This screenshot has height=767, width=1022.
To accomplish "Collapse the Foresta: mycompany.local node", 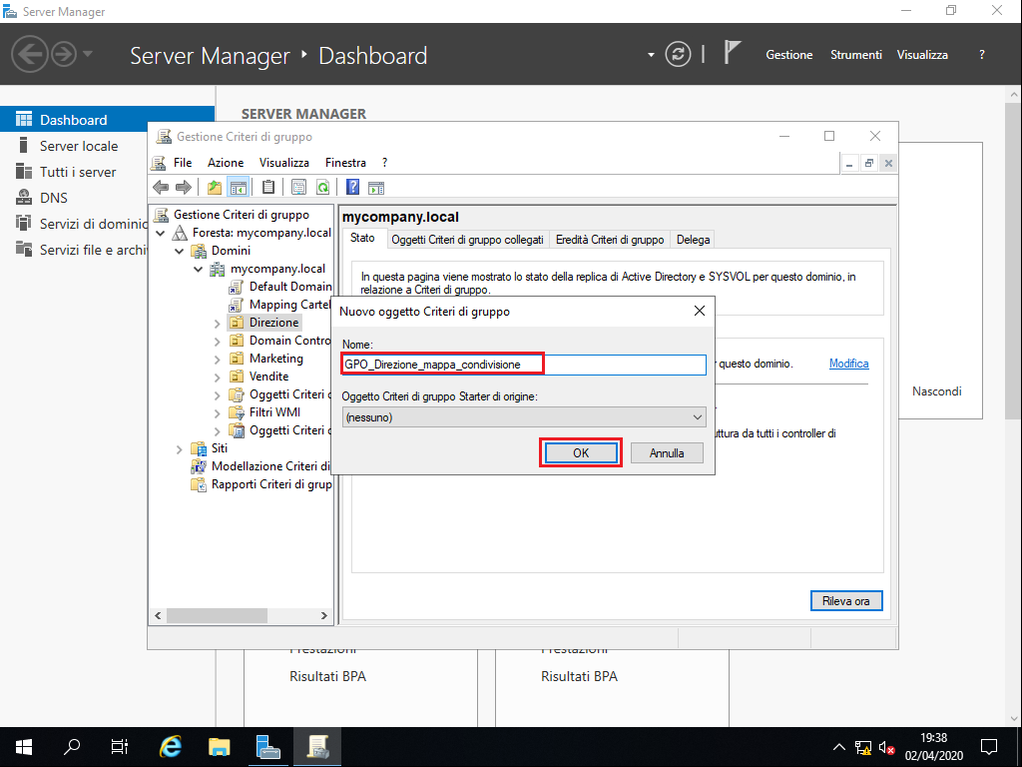I will pos(161,233).
